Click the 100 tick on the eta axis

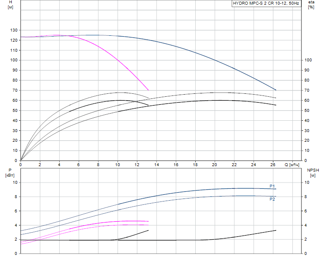pos(308,60)
